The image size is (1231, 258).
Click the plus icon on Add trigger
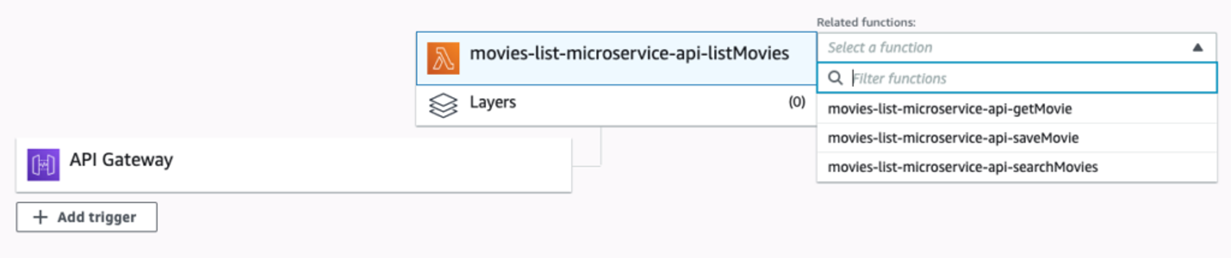click(x=40, y=217)
